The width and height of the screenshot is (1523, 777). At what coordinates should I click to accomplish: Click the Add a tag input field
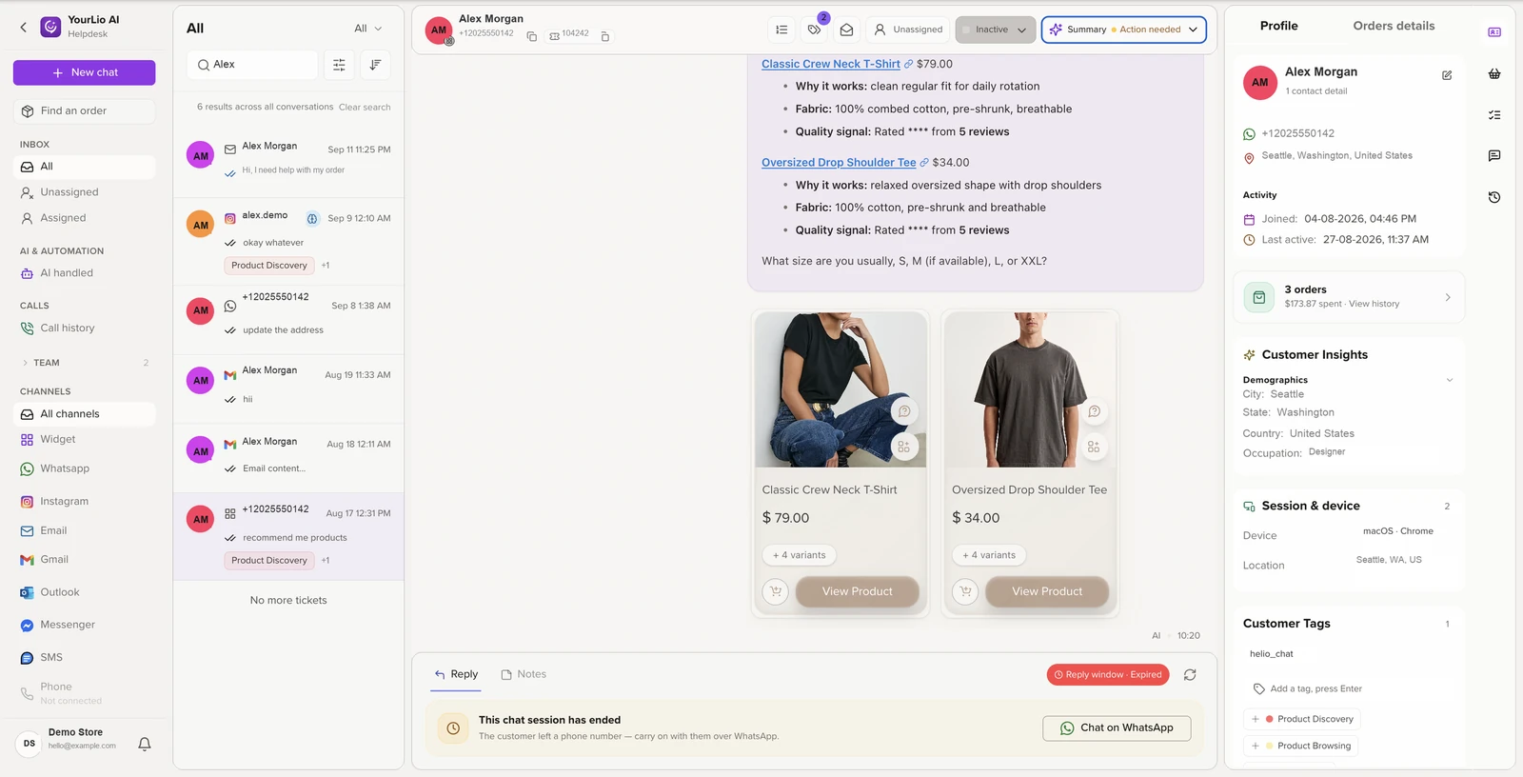click(1315, 688)
